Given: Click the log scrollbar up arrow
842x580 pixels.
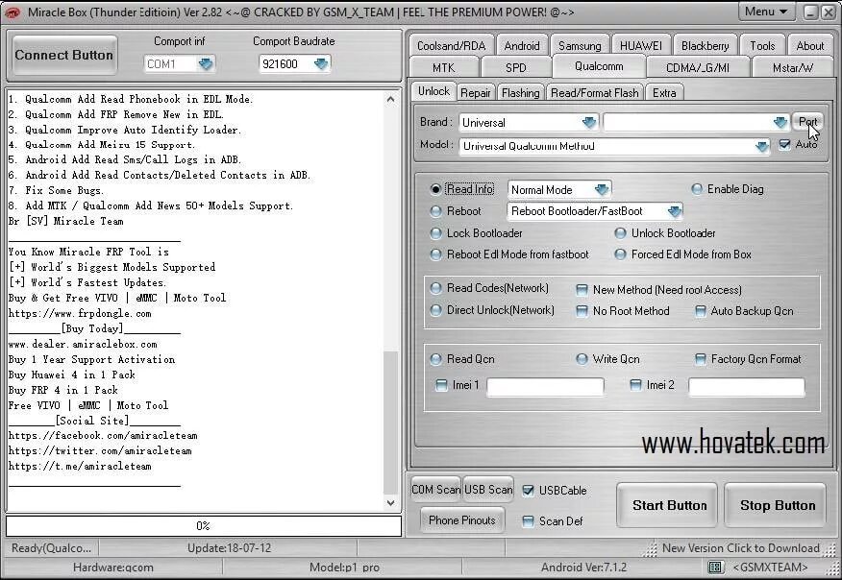Looking at the screenshot, I should click(390, 99).
